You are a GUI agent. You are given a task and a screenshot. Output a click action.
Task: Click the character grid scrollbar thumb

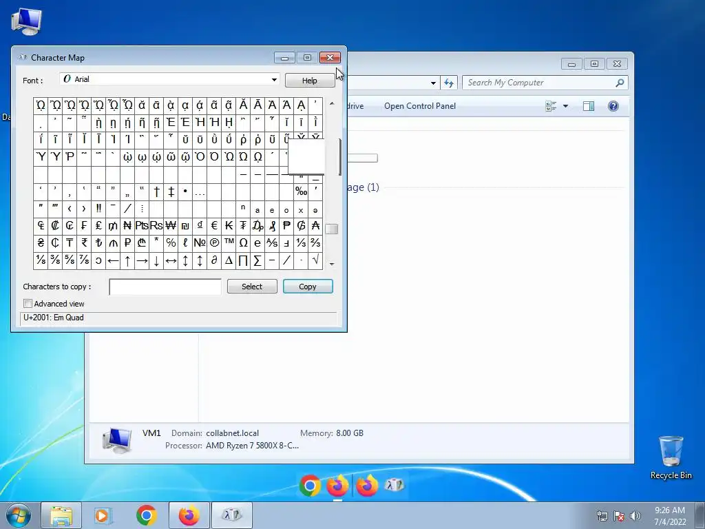332,229
